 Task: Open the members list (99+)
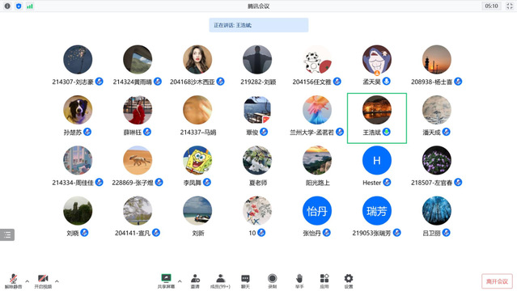tap(220, 281)
